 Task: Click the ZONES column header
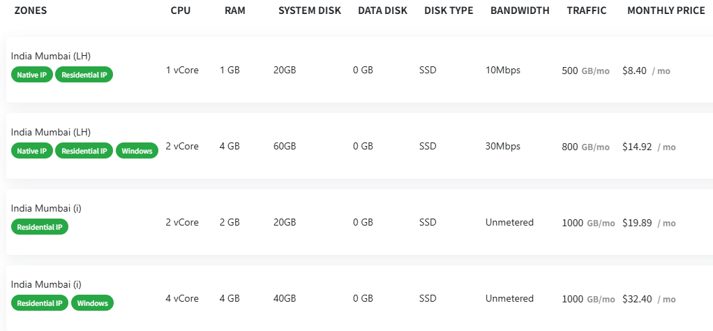point(31,10)
